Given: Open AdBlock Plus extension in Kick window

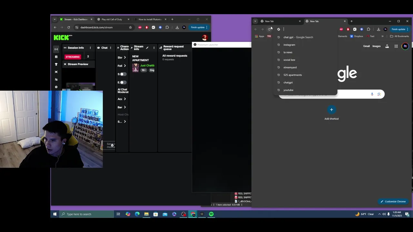Looking at the screenshot, I should [140, 27].
